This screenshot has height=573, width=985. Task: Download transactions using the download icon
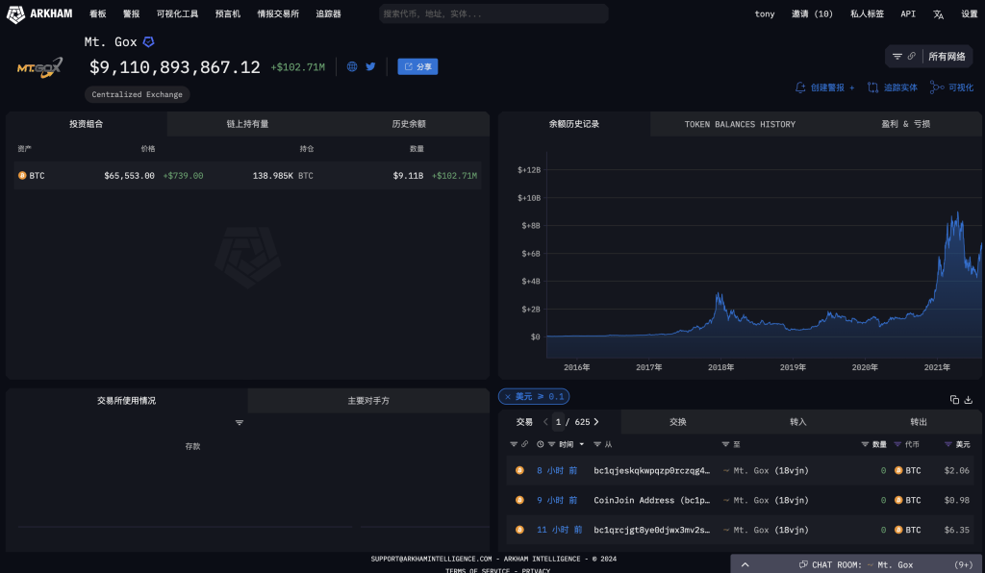(969, 399)
